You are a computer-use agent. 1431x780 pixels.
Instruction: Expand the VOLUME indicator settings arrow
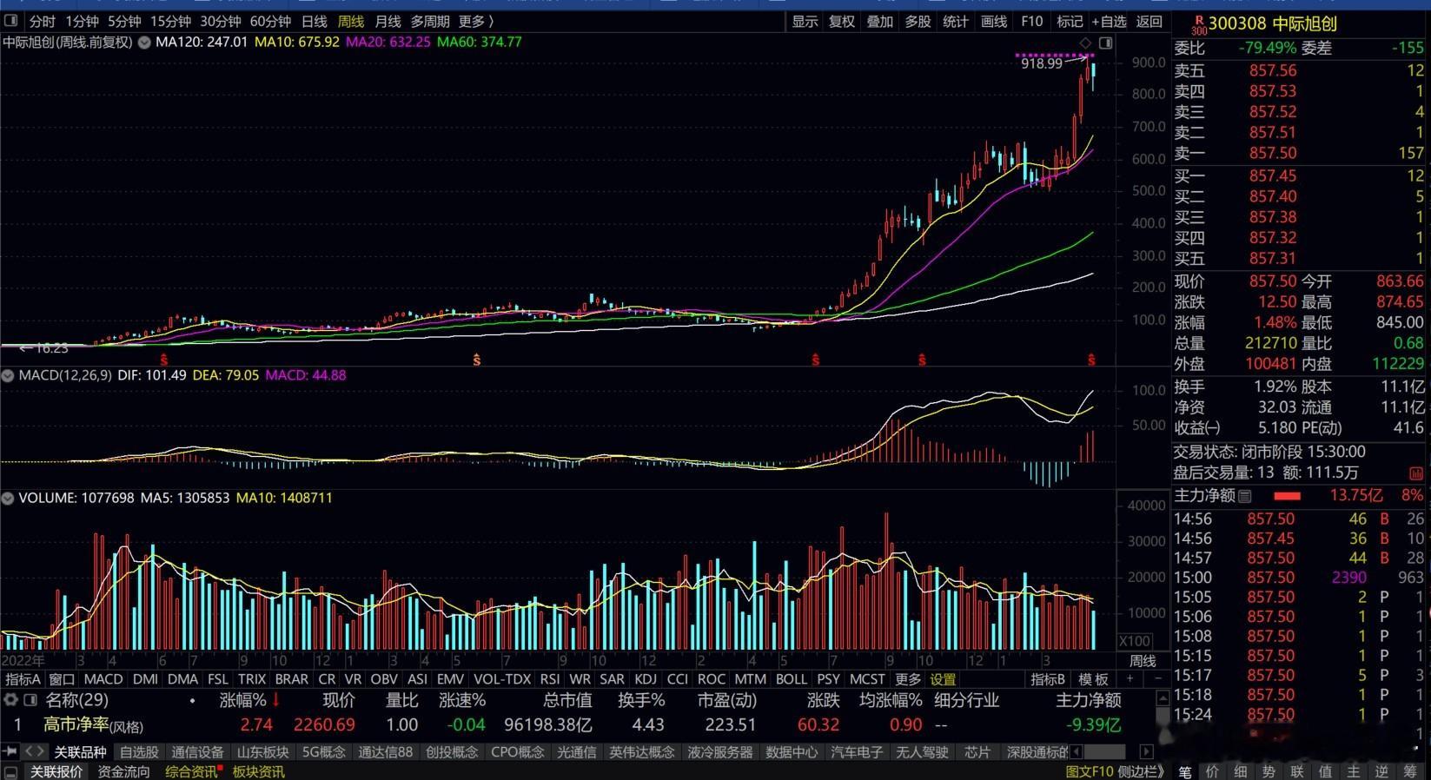(8, 499)
